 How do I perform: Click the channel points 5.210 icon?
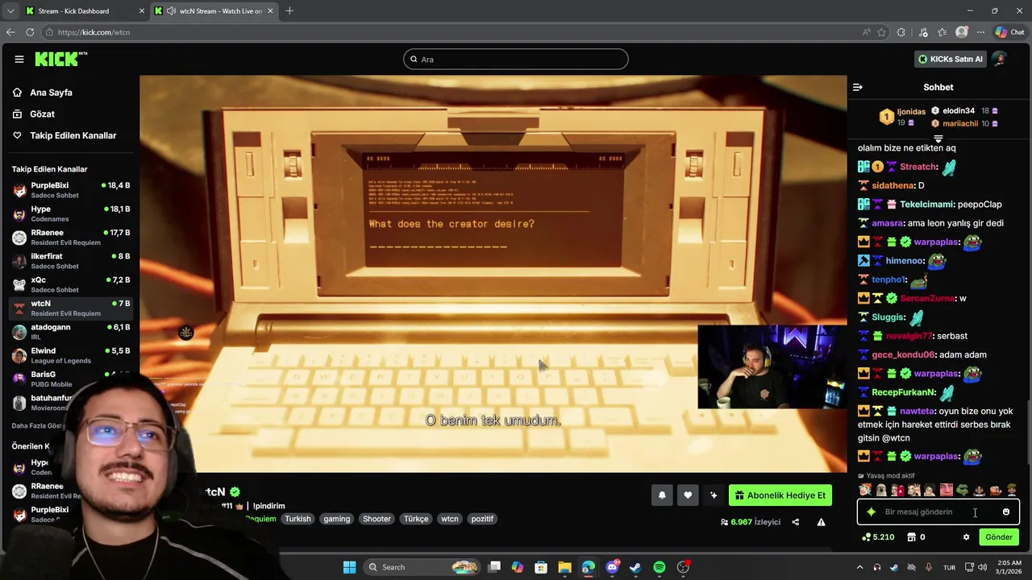coord(867,537)
